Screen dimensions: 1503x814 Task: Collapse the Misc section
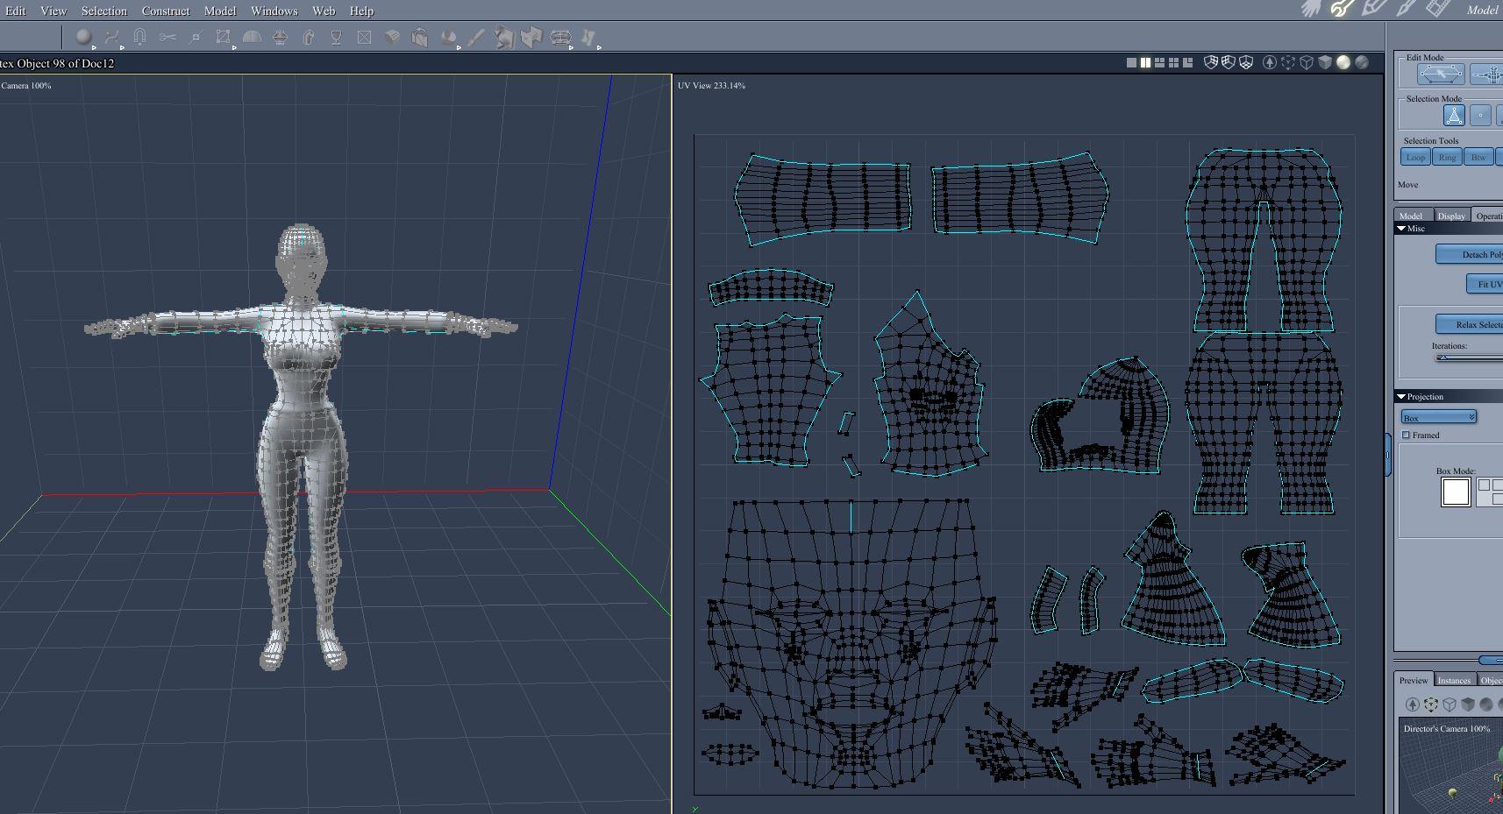click(1401, 229)
